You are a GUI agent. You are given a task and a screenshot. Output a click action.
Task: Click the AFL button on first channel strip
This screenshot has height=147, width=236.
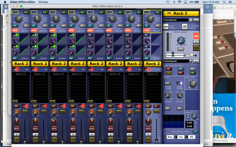[15, 101]
